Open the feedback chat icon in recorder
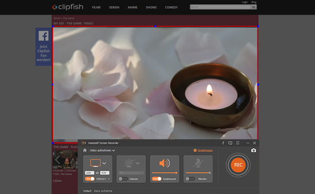Image resolution: width=315 pixels, height=194 pixels. pos(230,143)
